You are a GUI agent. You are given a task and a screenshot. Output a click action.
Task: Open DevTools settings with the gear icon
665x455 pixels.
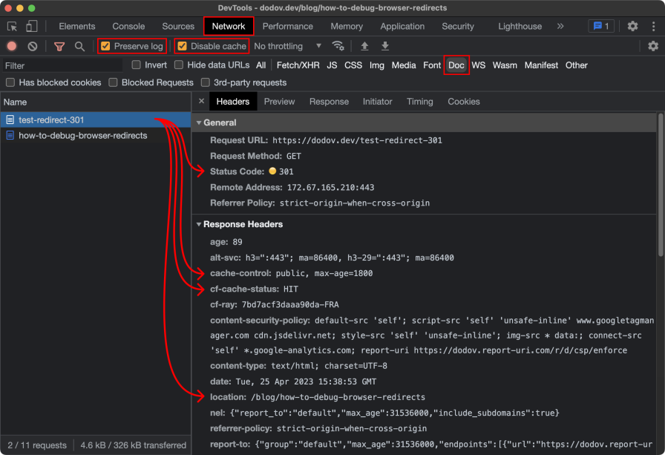632,26
